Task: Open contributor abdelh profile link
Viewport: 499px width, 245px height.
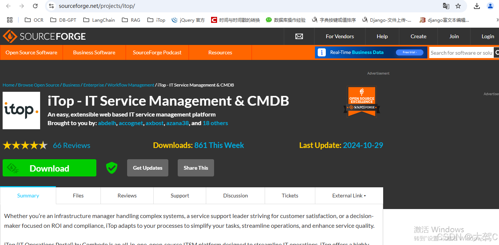Action: [x=107, y=123]
